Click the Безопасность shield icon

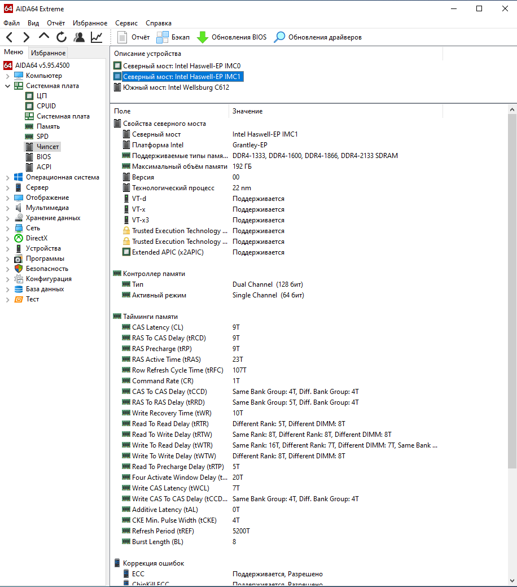click(19, 269)
